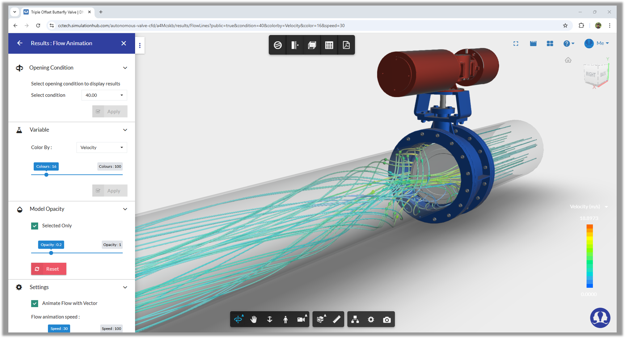Click Apply under Opening Condition
This screenshot has height=338, width=625.
(x=110, y=112)
